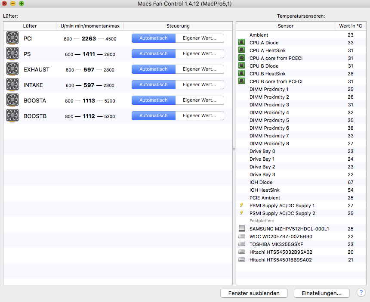
Task: Click the CPU A HeatSink chip icon
Action: [x=241, y=50]
